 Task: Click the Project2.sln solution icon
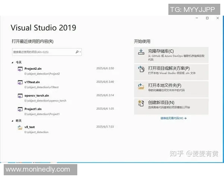click(x=20, y=69)
